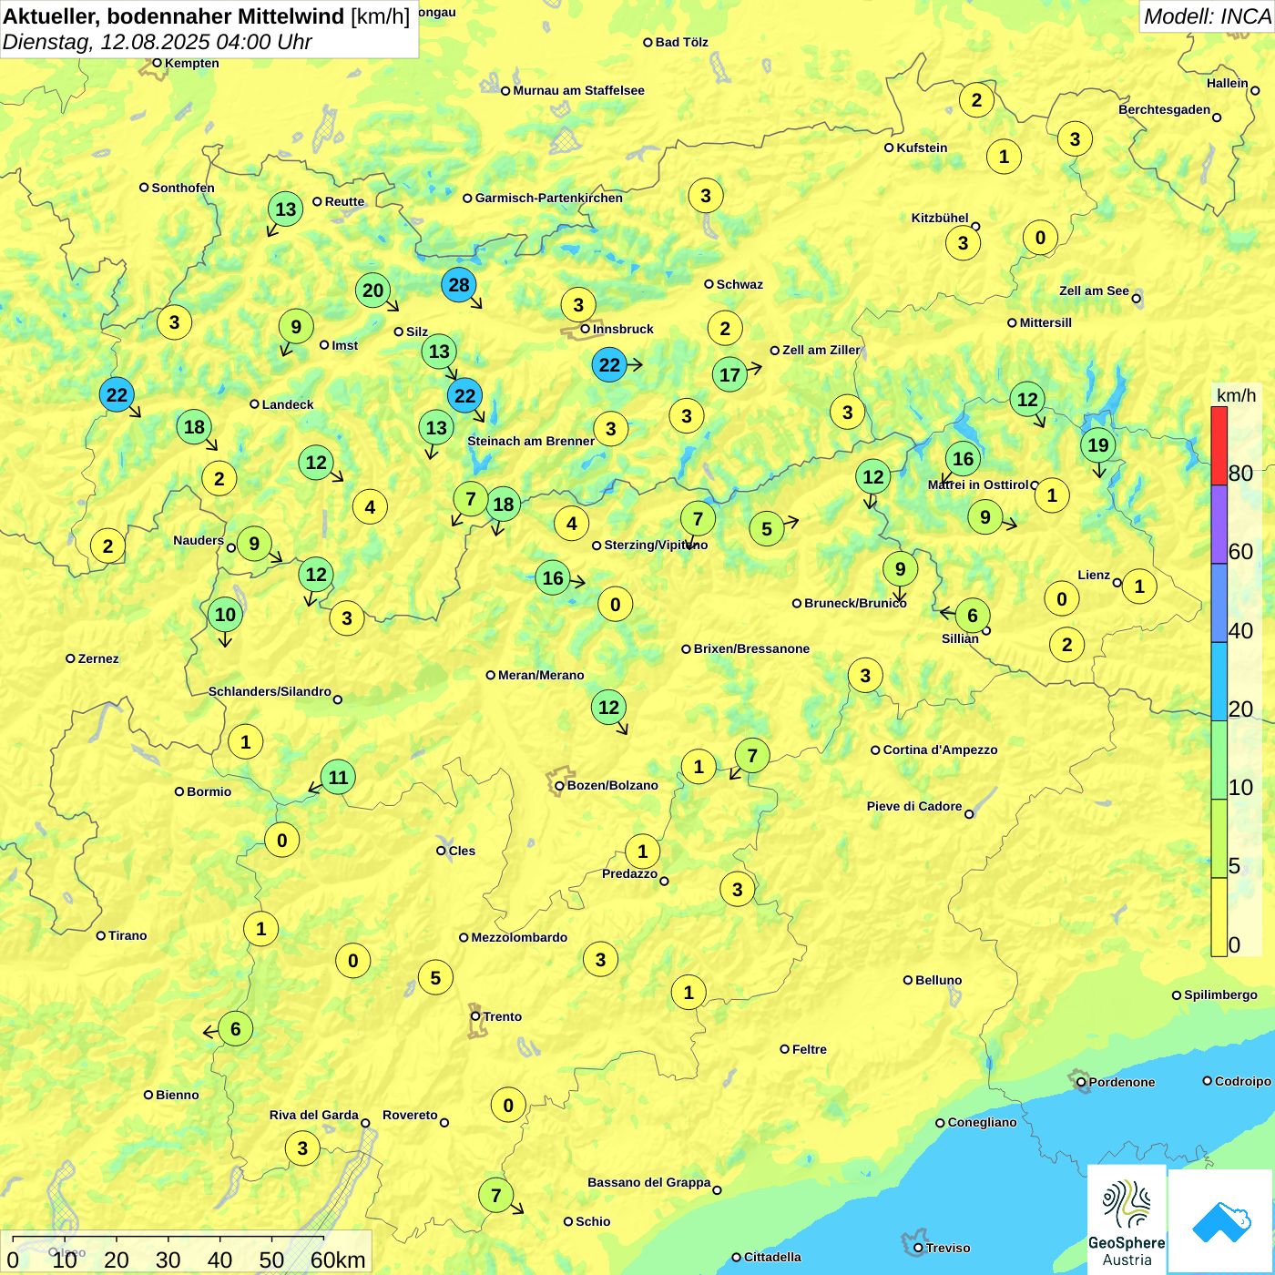Choose the green 10–20 km/h legend band

(1219, 760)
